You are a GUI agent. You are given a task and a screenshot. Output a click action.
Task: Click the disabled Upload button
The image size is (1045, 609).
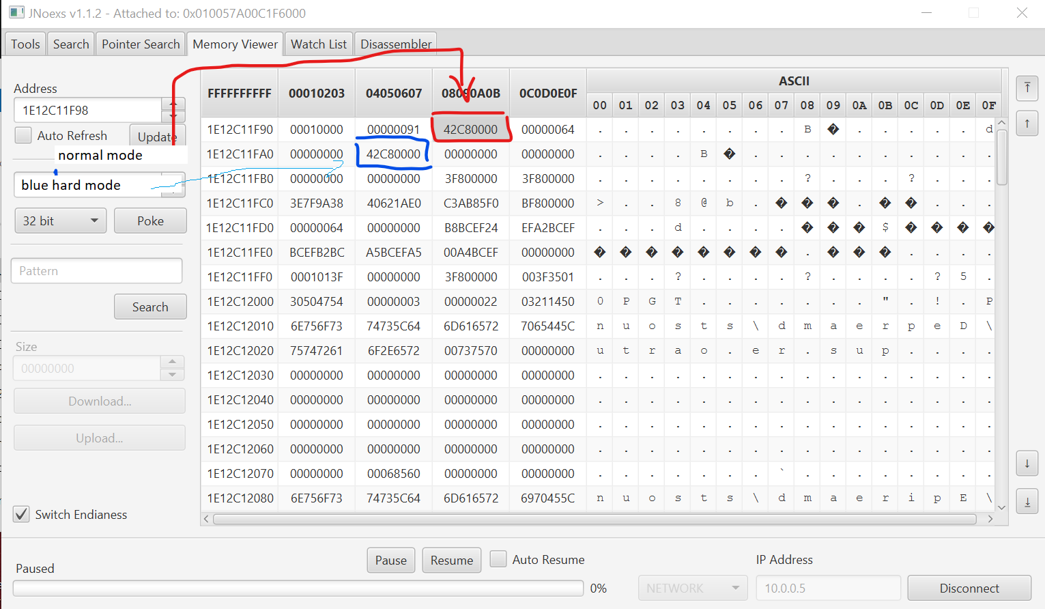coord(100,438)
